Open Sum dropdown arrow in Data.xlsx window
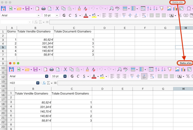This screenshot has height=130, width=193. point(52,83)
